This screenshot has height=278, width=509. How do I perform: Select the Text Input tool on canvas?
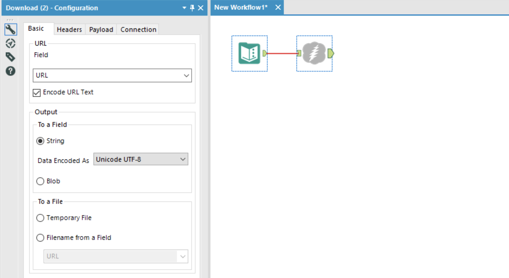pos(249,53)
